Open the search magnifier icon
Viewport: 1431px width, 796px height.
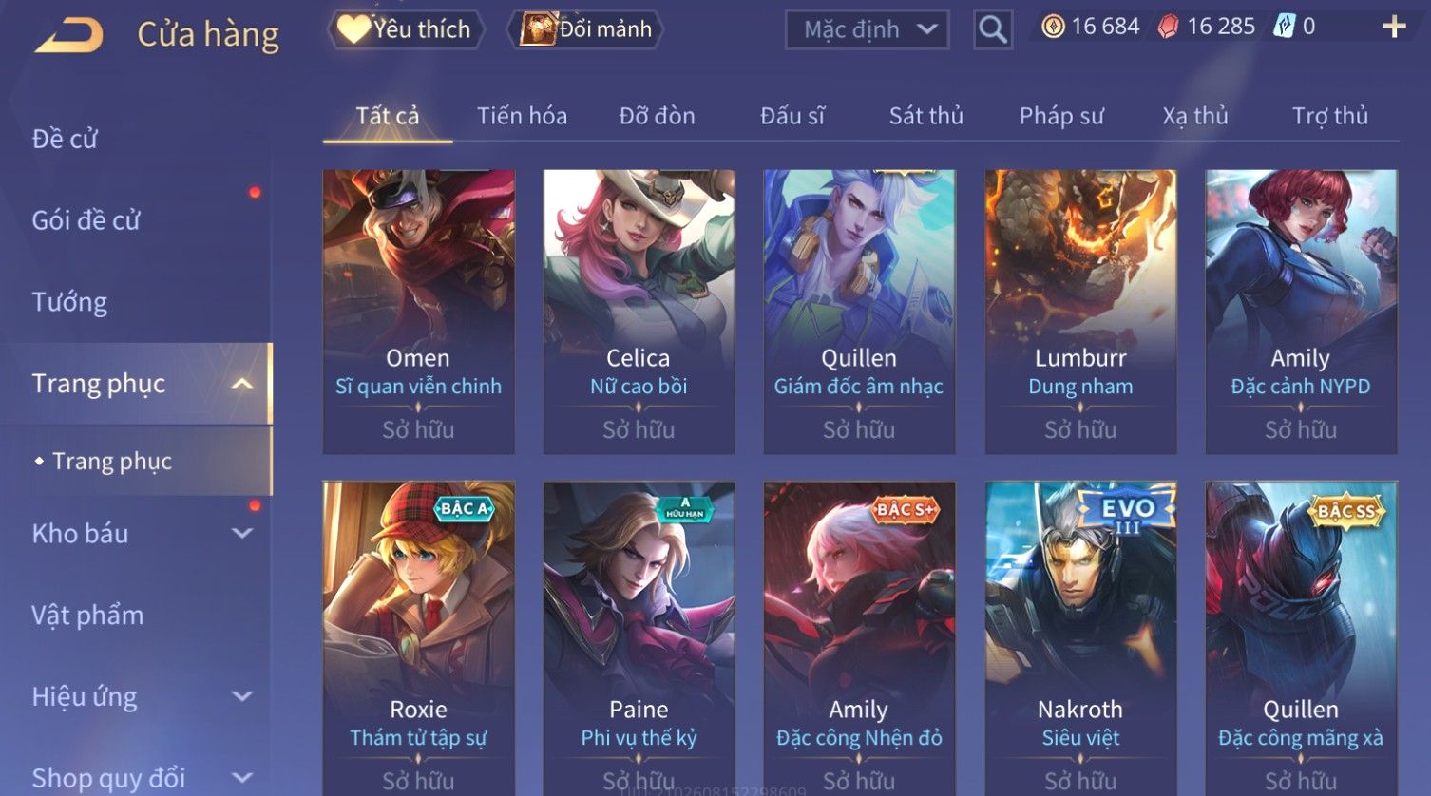[x=993, y=30]
